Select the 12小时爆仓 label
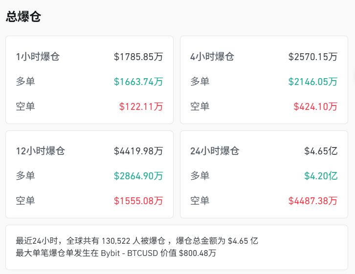Image resolution: width=355 pixels, height=274 pixels. (x=40, y=151)
